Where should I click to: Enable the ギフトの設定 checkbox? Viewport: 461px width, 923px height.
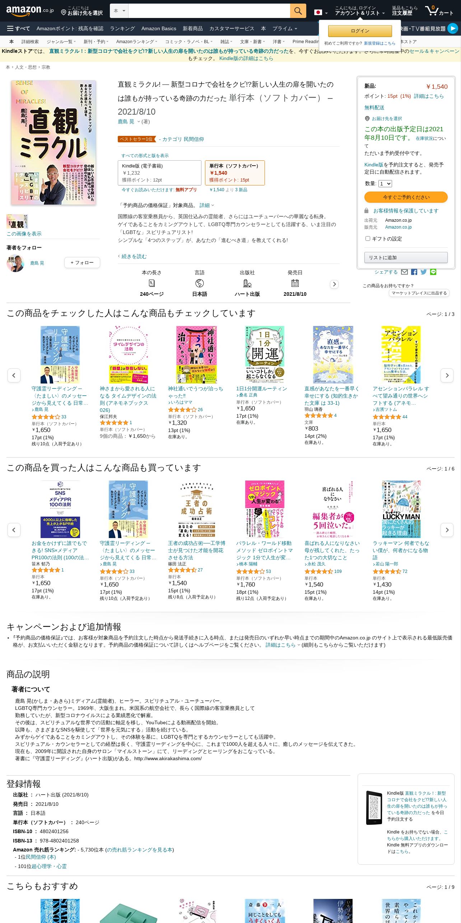[368, 238]
